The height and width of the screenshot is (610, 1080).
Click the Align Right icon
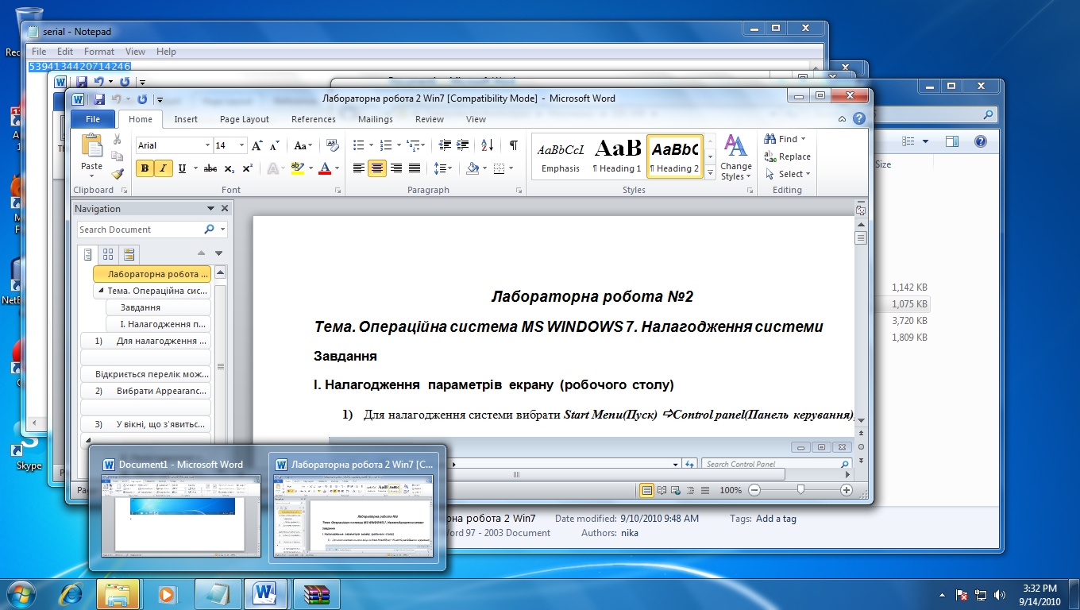pyautogui.click(x=396, y=168)
